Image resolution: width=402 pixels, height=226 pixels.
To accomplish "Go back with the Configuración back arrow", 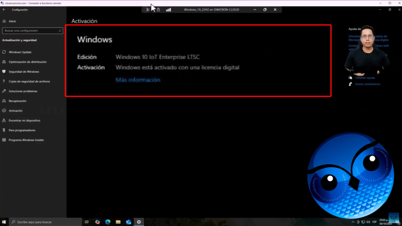I will [4, 9].
